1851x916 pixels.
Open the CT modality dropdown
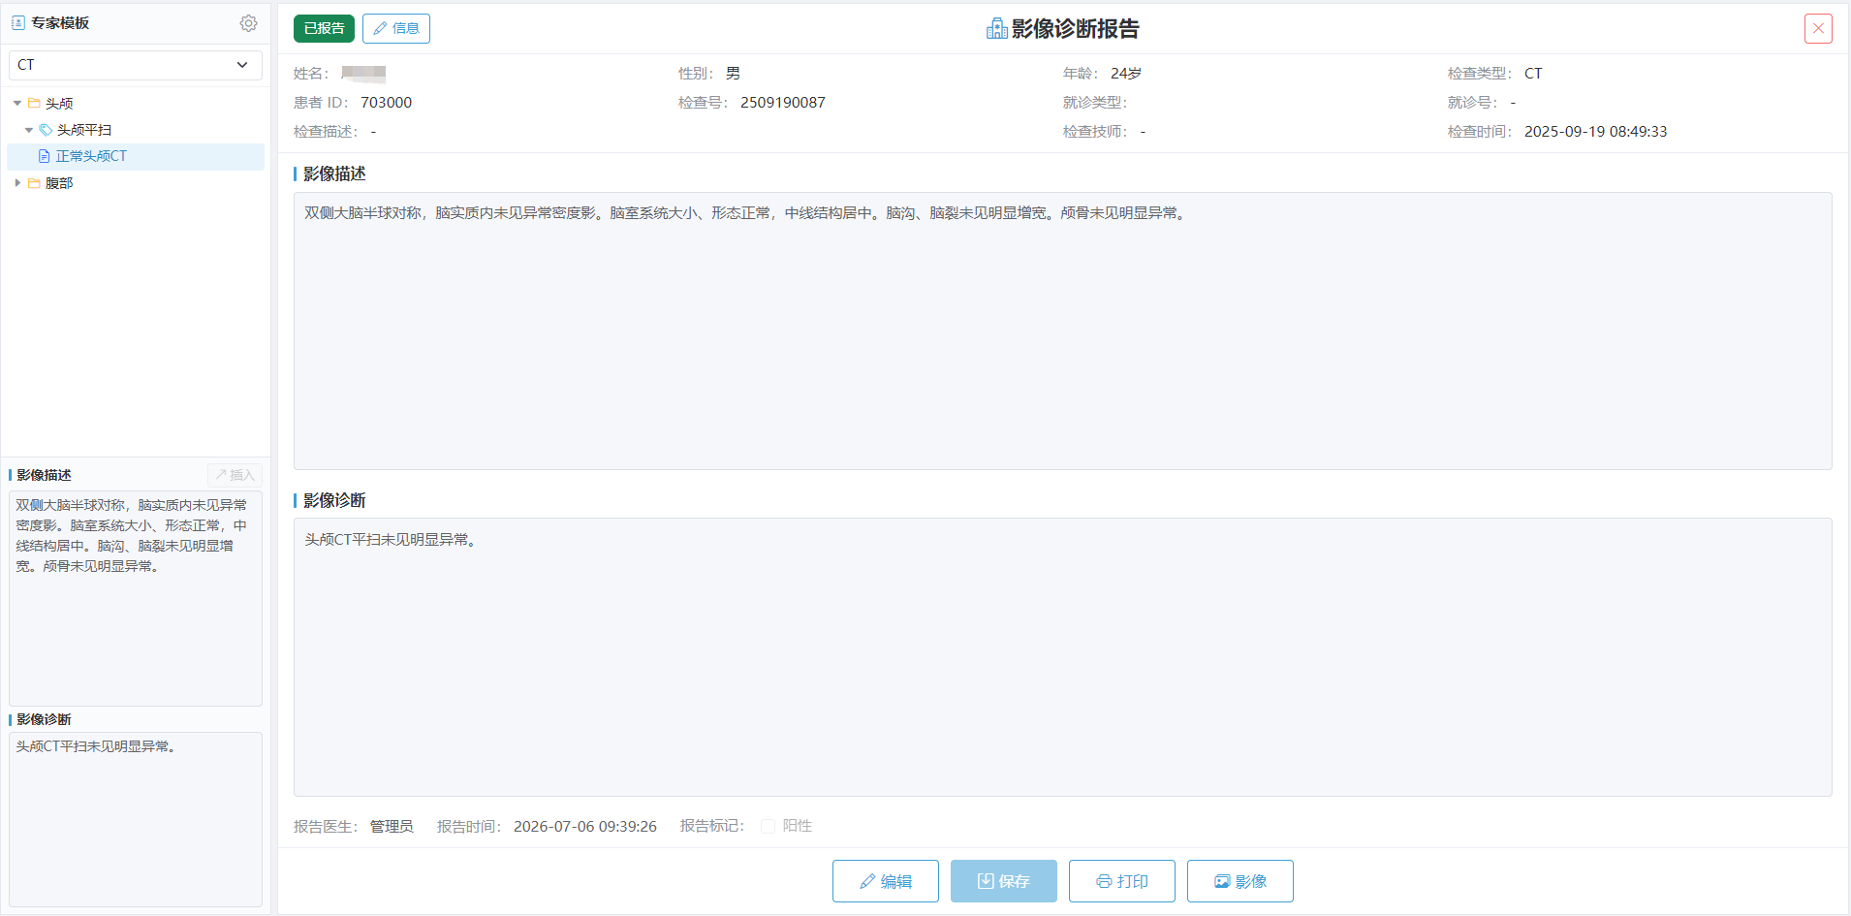pyautogui.click(x=136, y=65)
